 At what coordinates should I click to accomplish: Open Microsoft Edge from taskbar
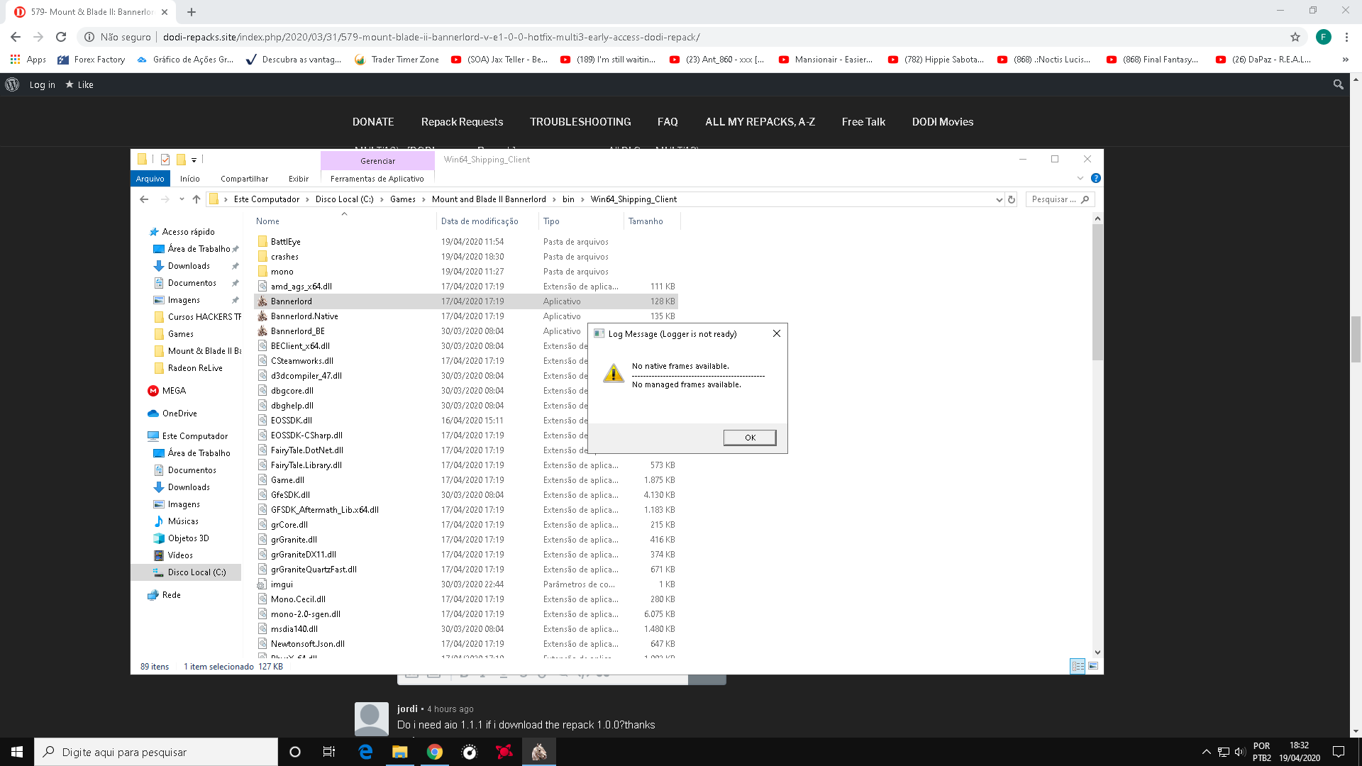[x=365, y=752]
